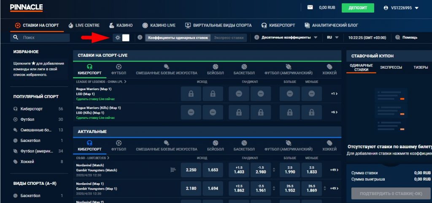Screen dimensions: 432x203
Task: Click the Казино chips icon
Action: 111,25
